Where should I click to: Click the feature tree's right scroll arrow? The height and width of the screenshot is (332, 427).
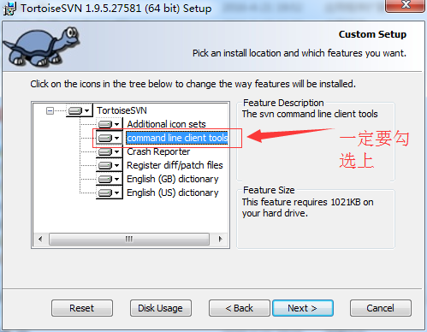[x=220, y=239]
